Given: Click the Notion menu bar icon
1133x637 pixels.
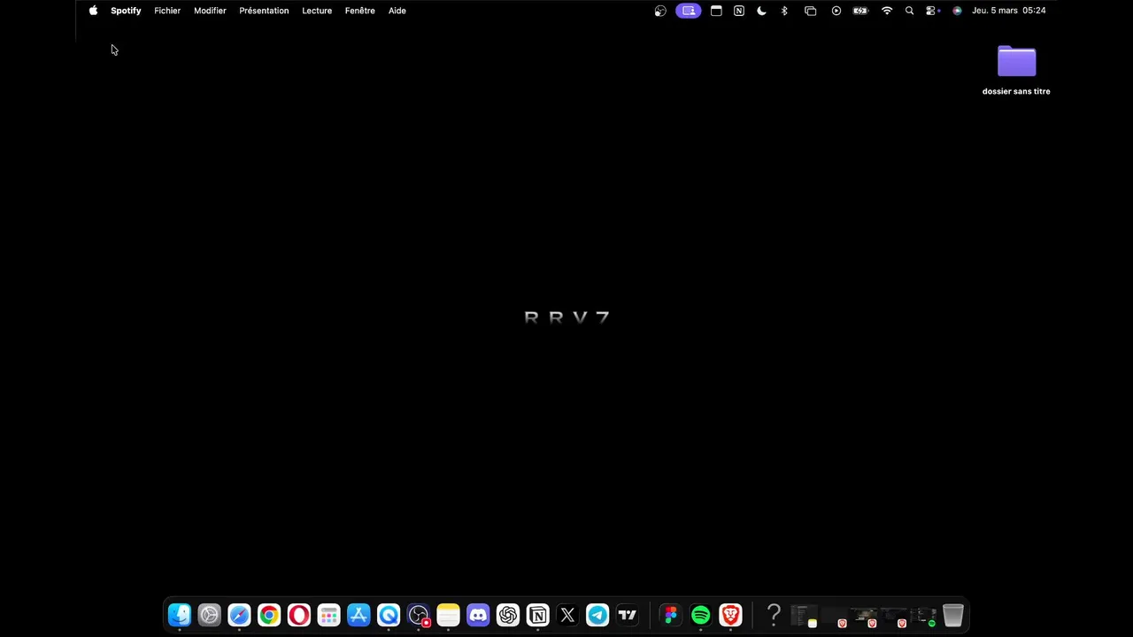Looking at the screenshot, I should (x=739, y=11).
